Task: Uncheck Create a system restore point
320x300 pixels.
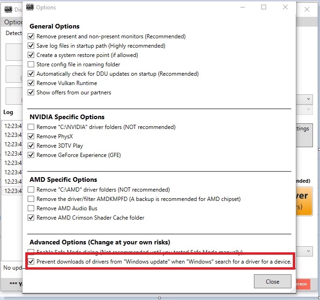Action: coord(31,55)
